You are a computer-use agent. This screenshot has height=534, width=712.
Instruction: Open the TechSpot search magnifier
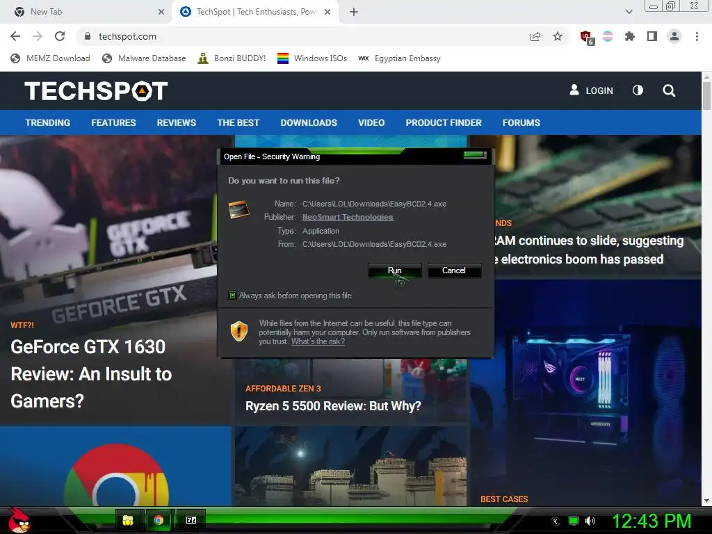coord(668,90)
